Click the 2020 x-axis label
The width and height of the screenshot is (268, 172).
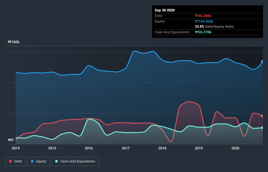click(x=235, y=148)
